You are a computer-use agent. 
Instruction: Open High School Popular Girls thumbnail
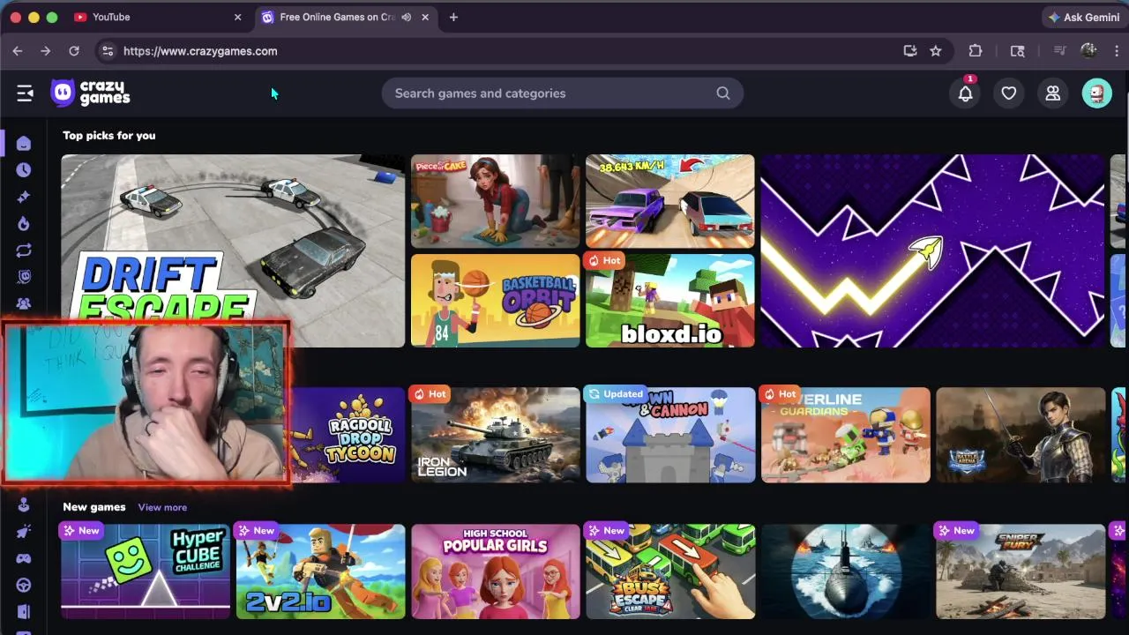(496, 571)
